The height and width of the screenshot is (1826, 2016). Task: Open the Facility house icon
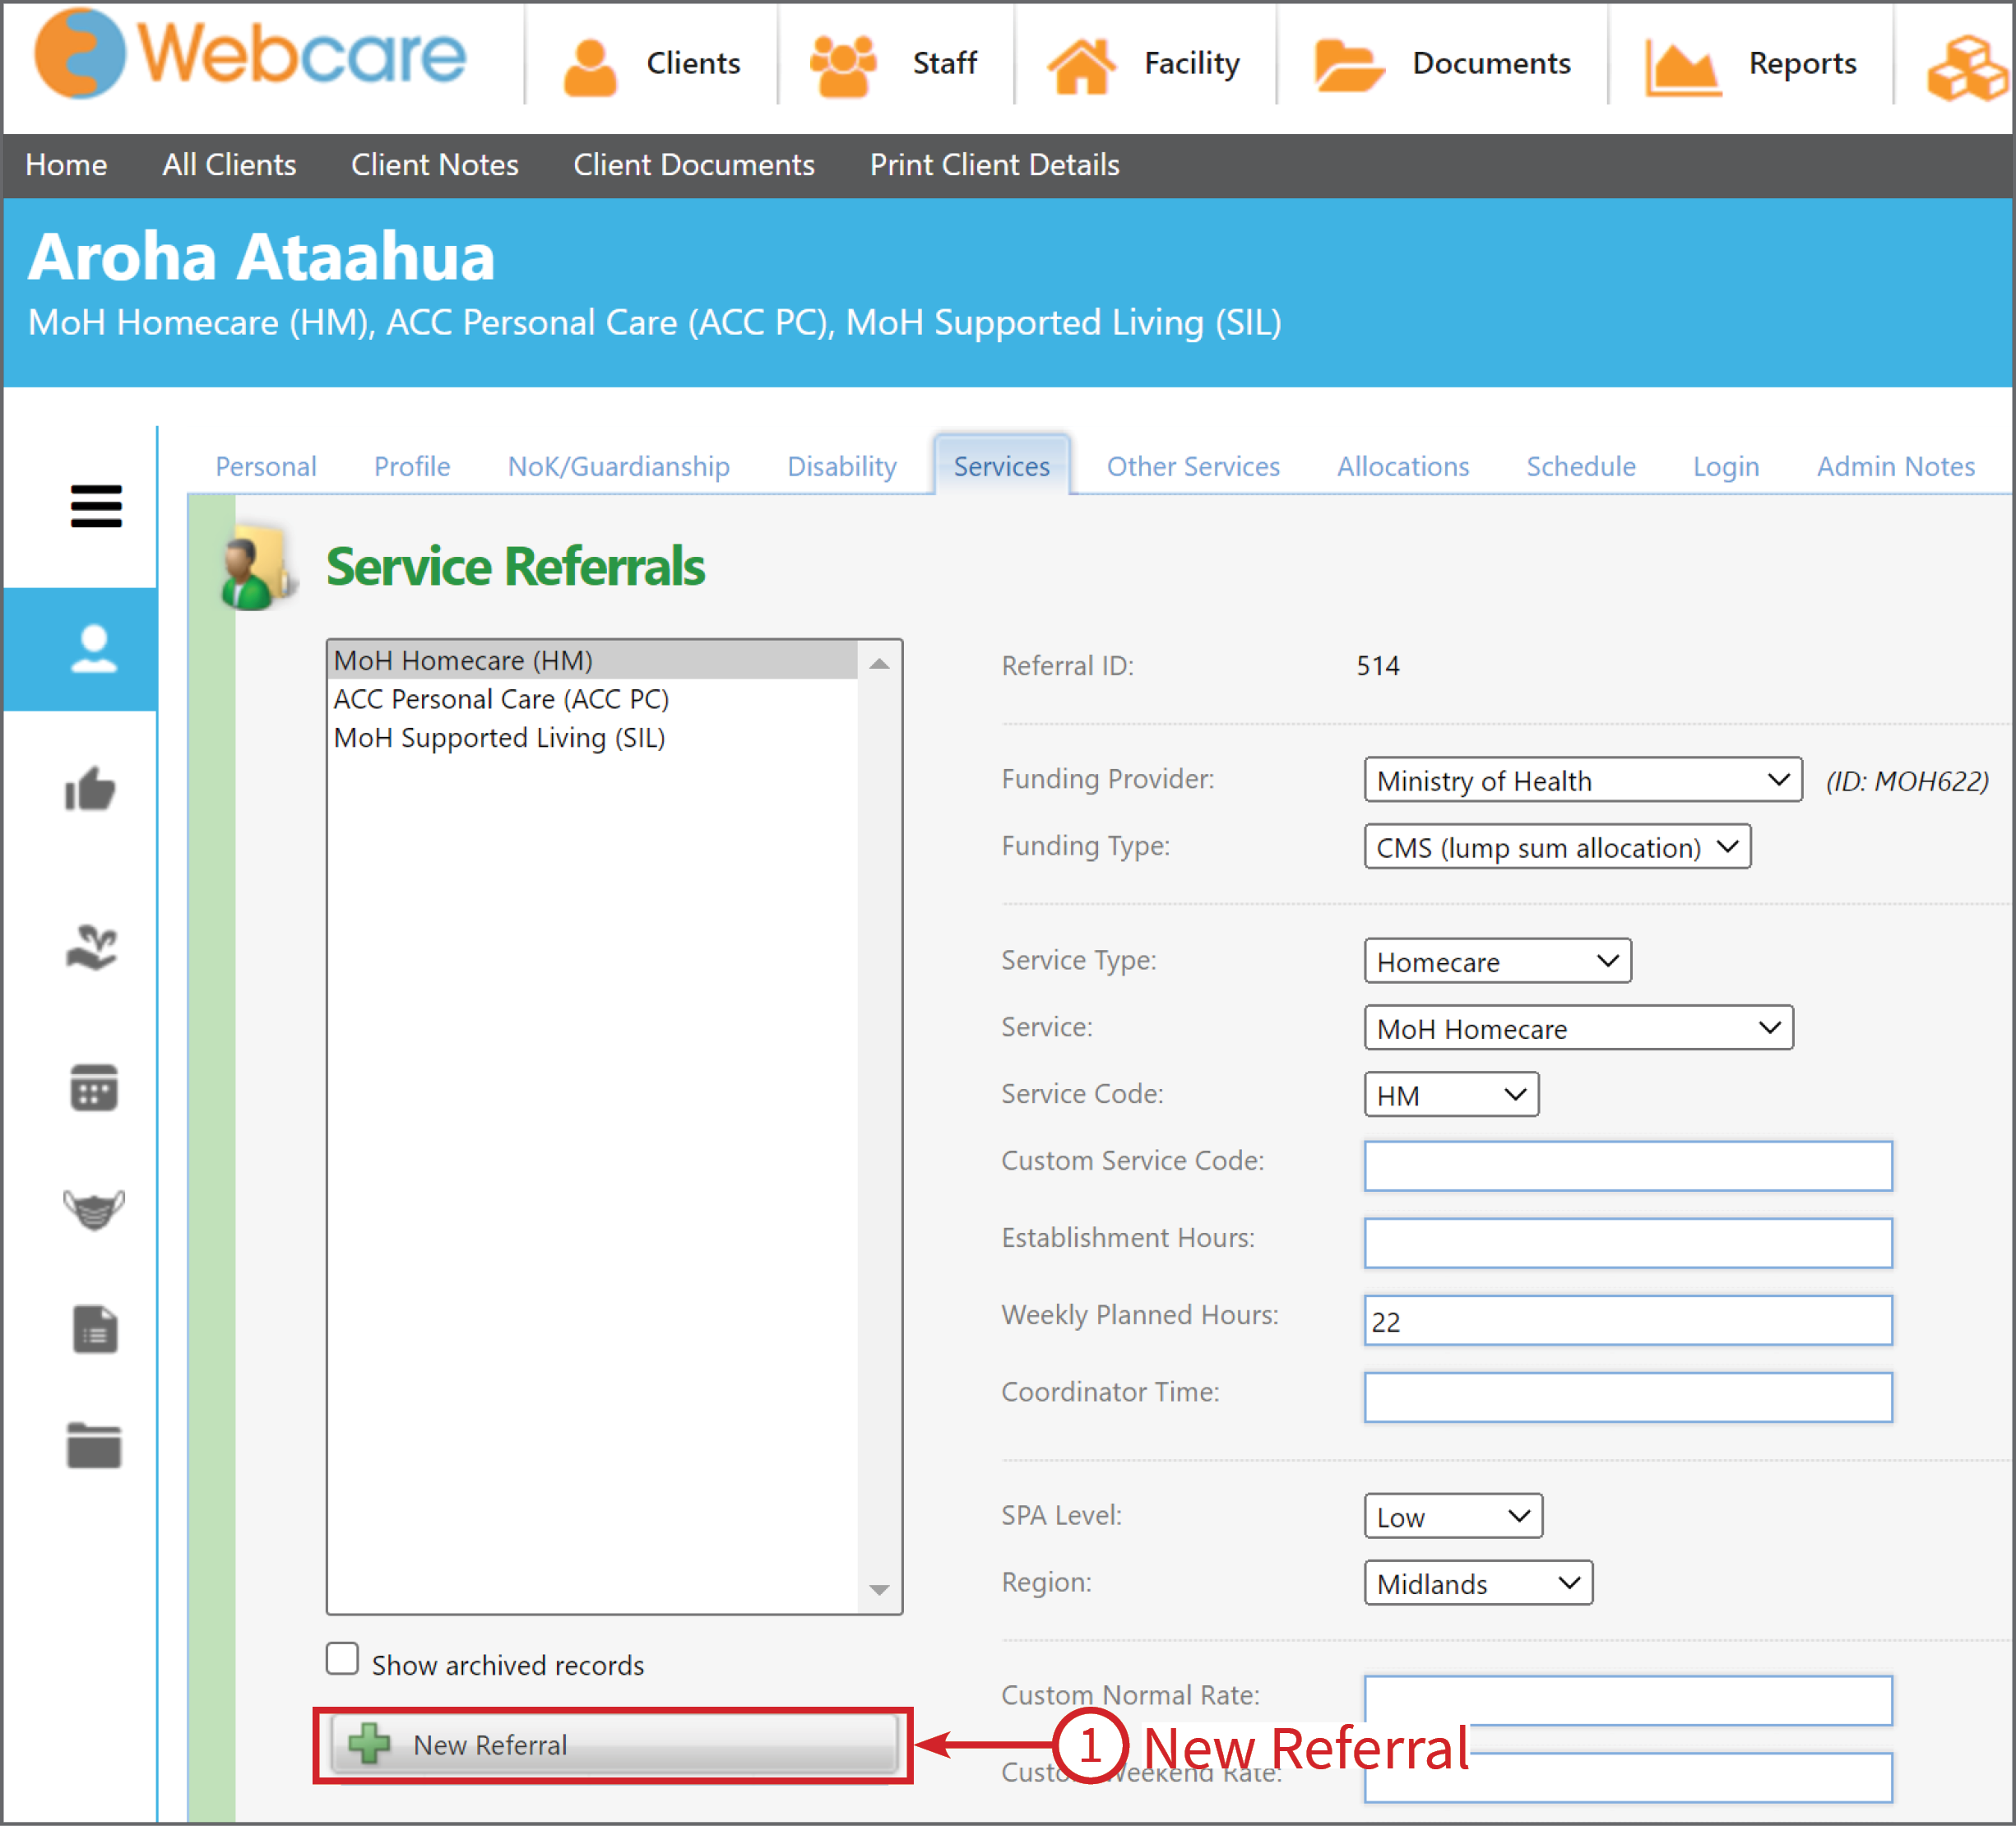pos(1081,66)
